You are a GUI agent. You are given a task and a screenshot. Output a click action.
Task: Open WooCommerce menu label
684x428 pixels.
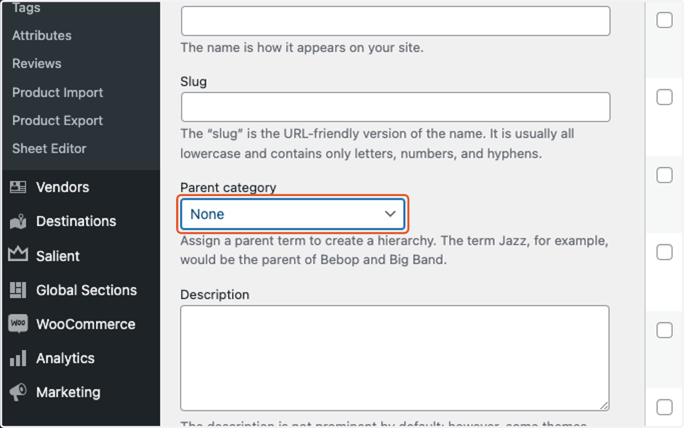coord(85,324)
